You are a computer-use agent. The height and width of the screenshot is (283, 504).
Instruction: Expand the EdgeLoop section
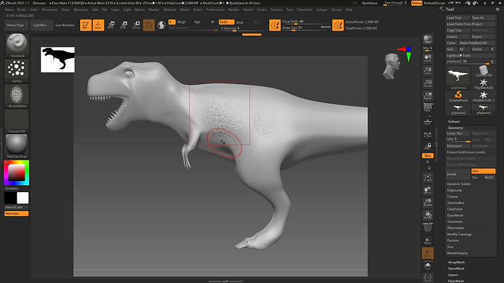[454, 190]
